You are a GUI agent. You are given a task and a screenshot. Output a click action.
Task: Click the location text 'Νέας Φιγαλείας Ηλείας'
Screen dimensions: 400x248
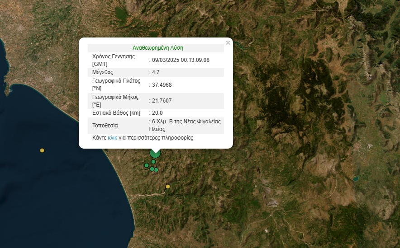(185, 125)
